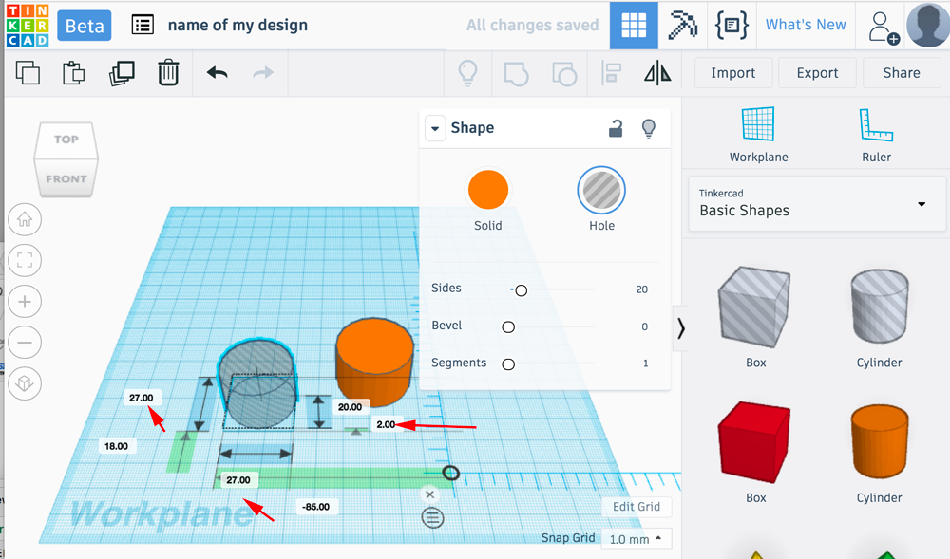Adjust the Bevel slider handle
The image size is (950, 559).
tap(508, 327)
